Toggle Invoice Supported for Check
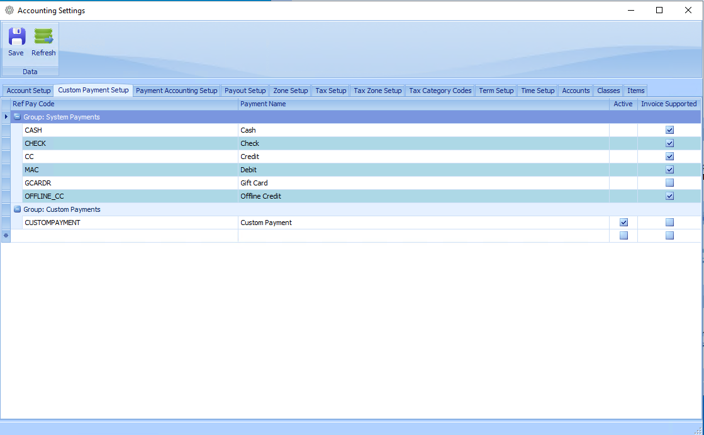Image resolution: width=704 pixels, height=435 pixels. pyautogui.click(x=669, y=143)
